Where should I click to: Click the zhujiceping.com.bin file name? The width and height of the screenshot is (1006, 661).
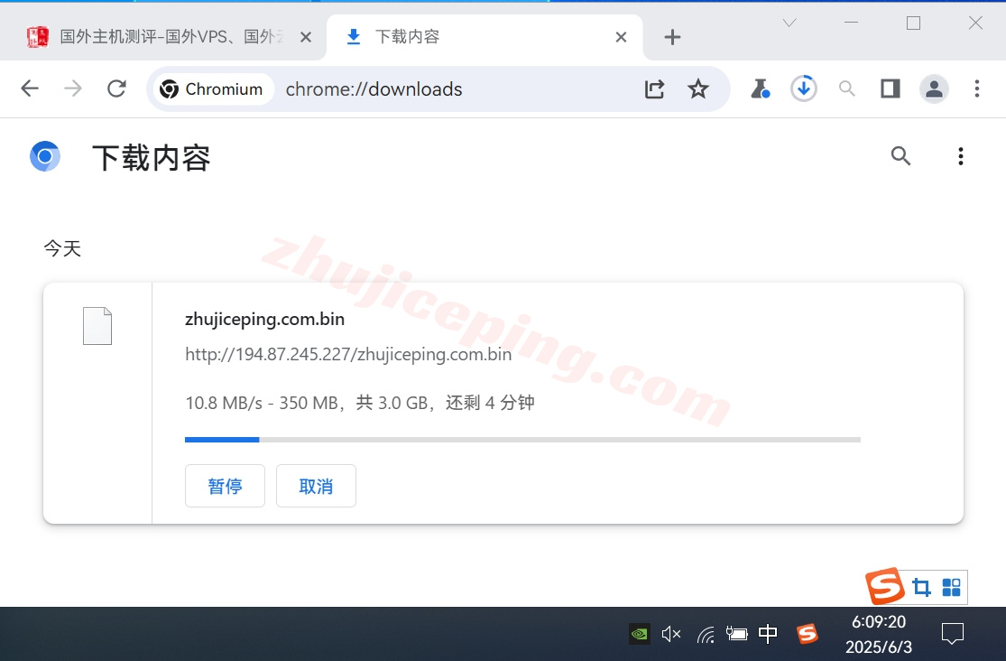pyautogui.click(x=264, y=319)
